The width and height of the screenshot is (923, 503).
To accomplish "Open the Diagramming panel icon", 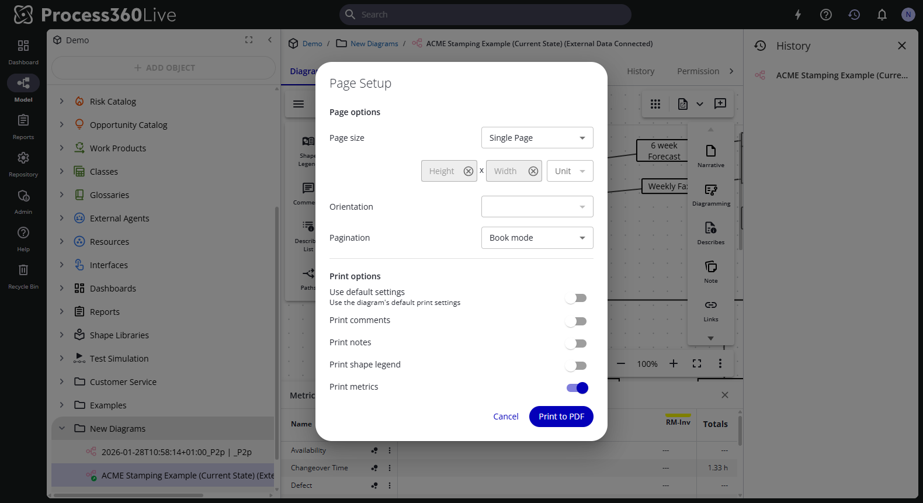I will tap(711, 195).
